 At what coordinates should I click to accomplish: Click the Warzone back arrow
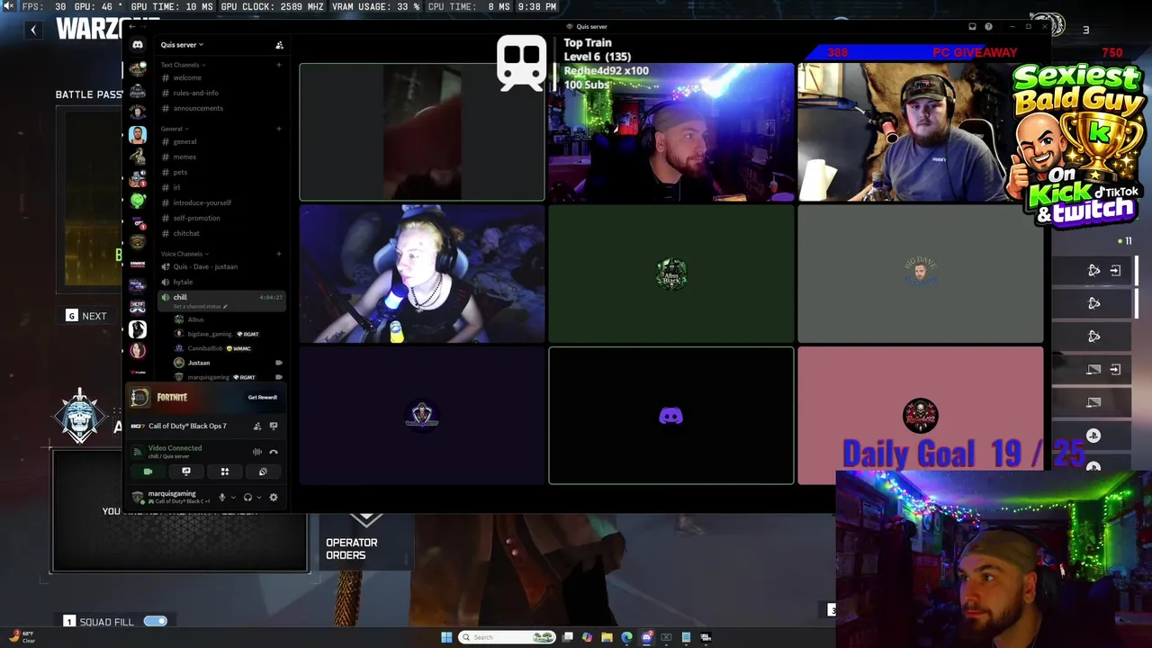pyautogui.click(x=33, y=30)
